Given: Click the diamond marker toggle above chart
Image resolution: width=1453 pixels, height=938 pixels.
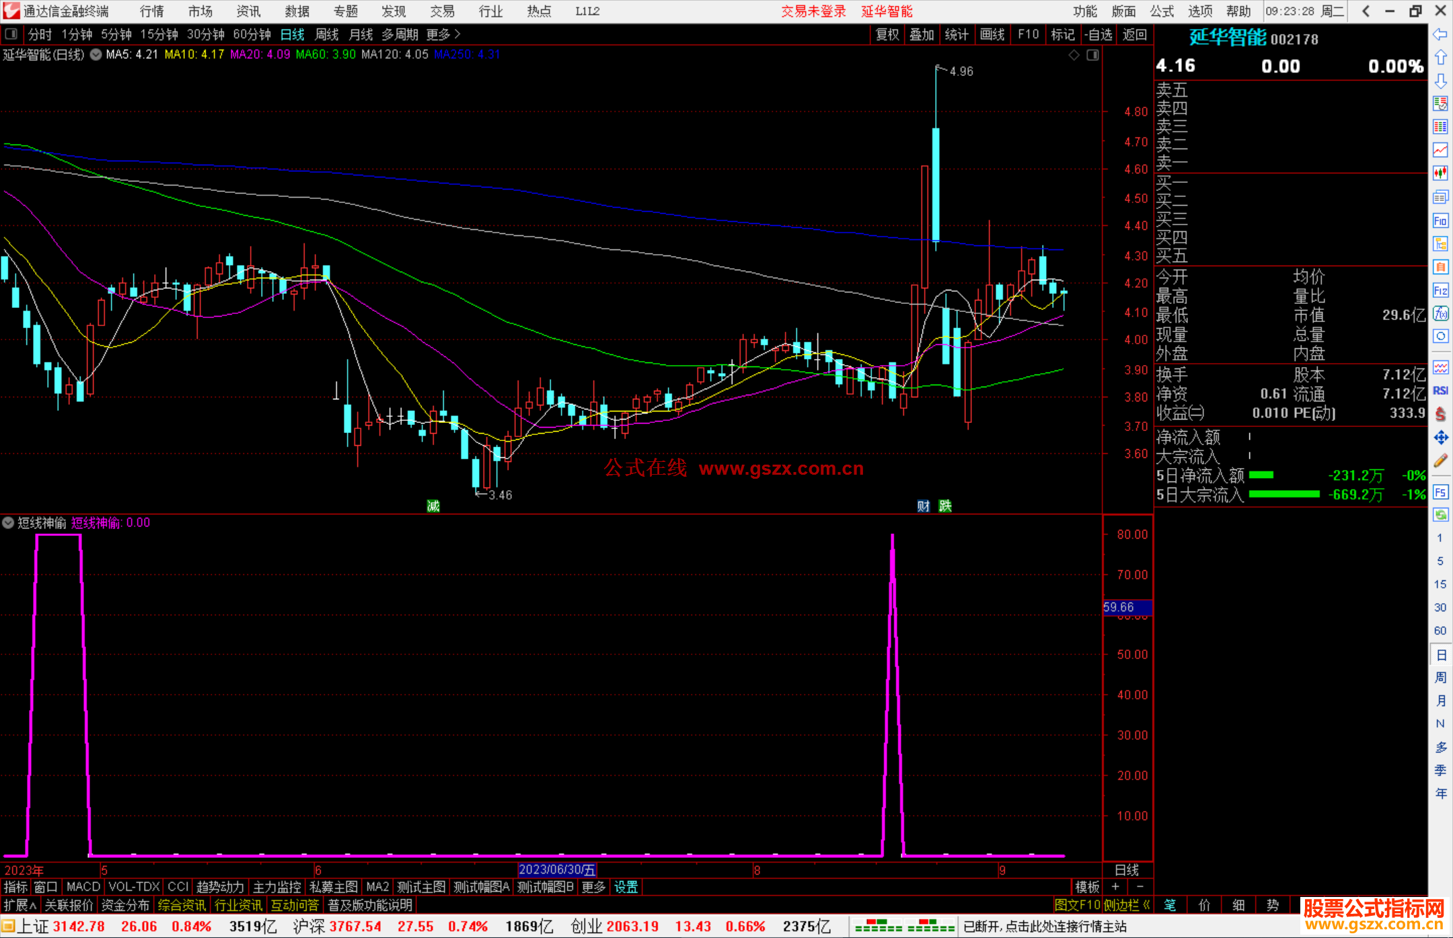Looking at the screenshot, I should click(x=1074, y=55).
